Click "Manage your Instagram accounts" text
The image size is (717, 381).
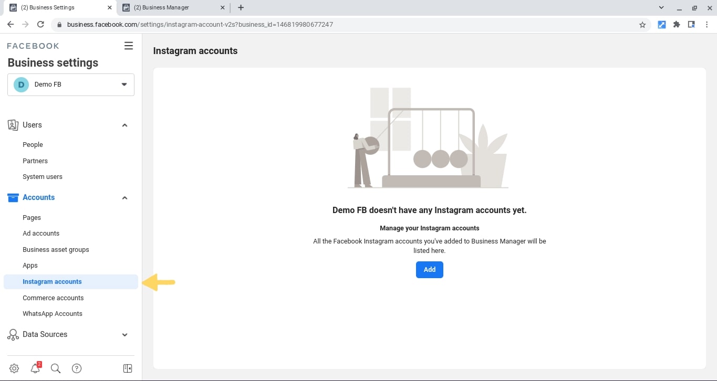click(430, 228)
